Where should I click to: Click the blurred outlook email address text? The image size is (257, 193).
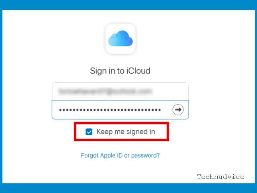[105, 91]
